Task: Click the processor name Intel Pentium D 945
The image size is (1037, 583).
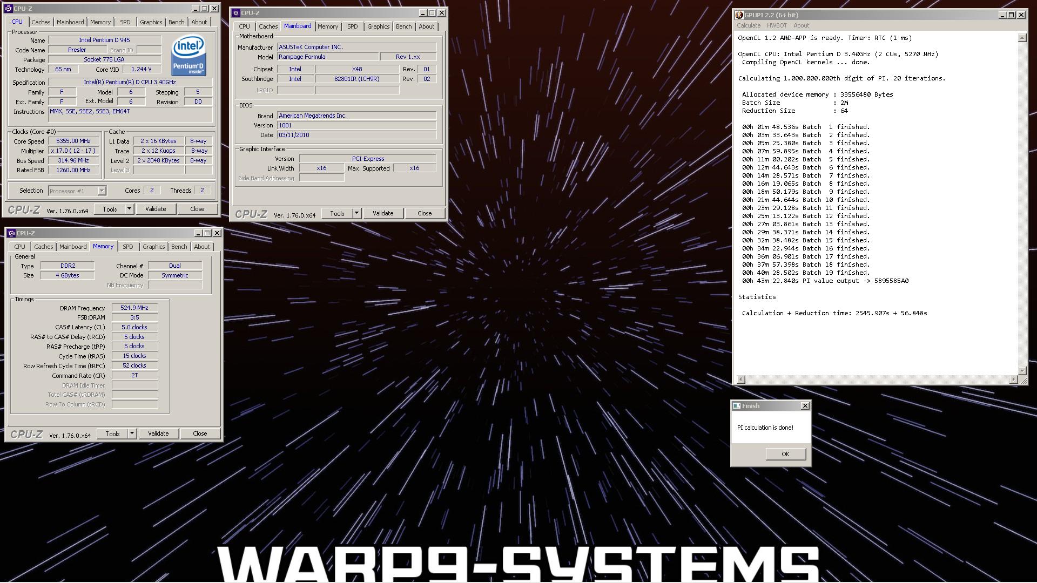Action: (104, 40)
